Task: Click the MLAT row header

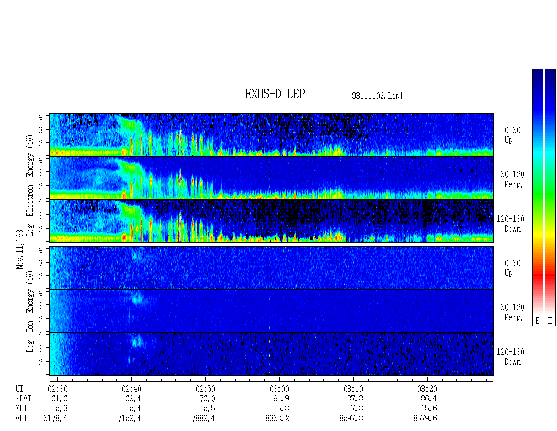Action: tap(24, 398)
